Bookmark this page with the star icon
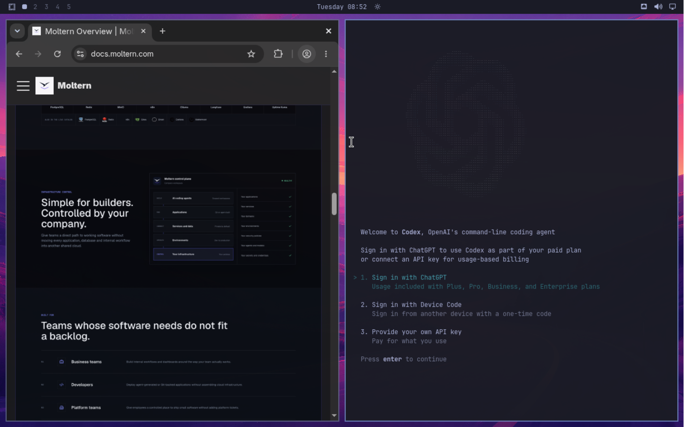Image resolution: width=684 pixels, height=427 pixels. click(251, 54)
